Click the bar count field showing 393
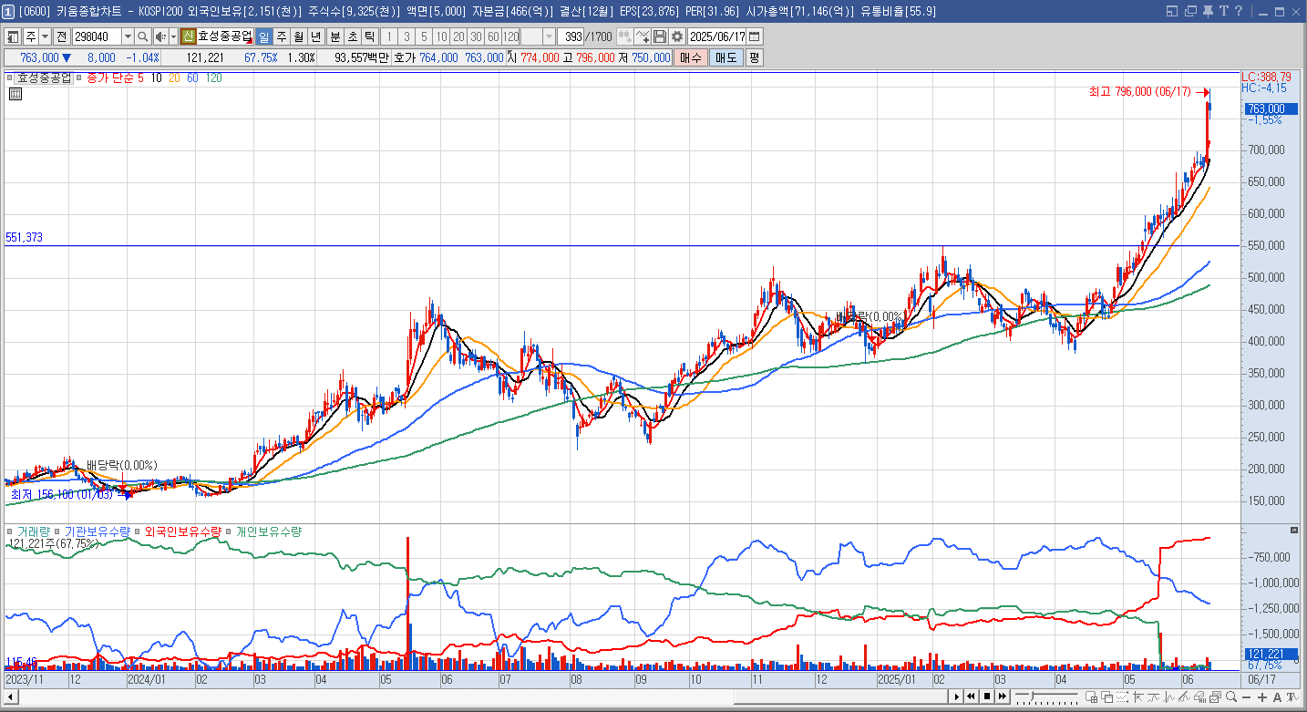Image resolution: width=1307 pixels, height=712 pixels. pos(571,36)
